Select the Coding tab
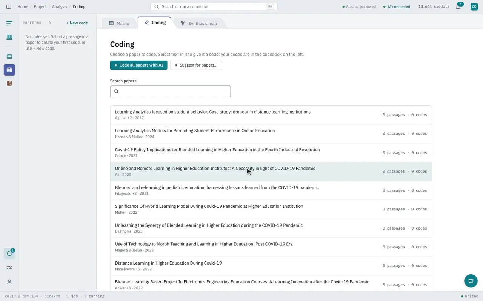Image resolution: width=483 pixels, height=301 pixels. pyautogui.click(x=155, y=23)
